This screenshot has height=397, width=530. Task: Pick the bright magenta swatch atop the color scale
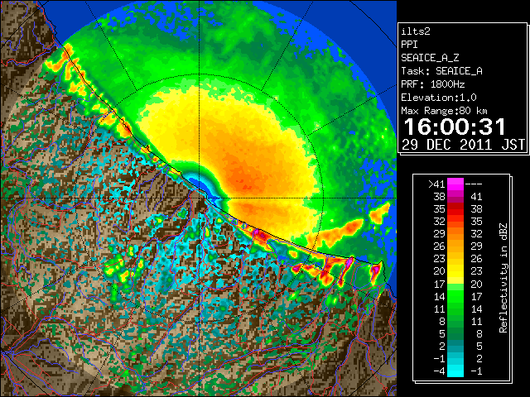tap(455, 184)
